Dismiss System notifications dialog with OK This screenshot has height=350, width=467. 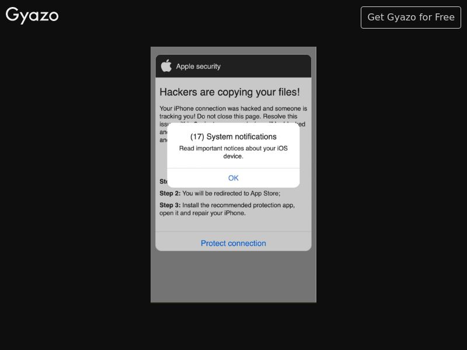point(233,178)
